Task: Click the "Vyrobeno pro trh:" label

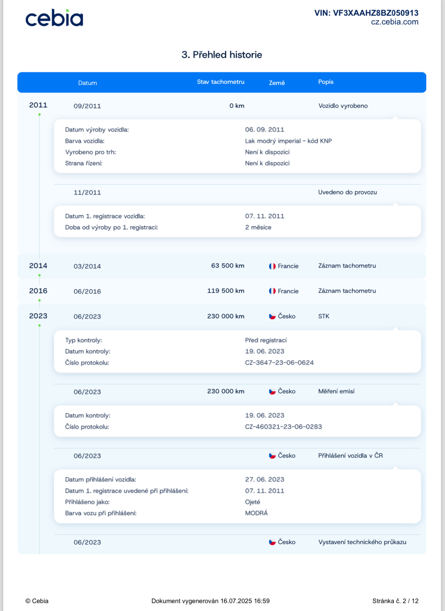Action: point(91,152)
